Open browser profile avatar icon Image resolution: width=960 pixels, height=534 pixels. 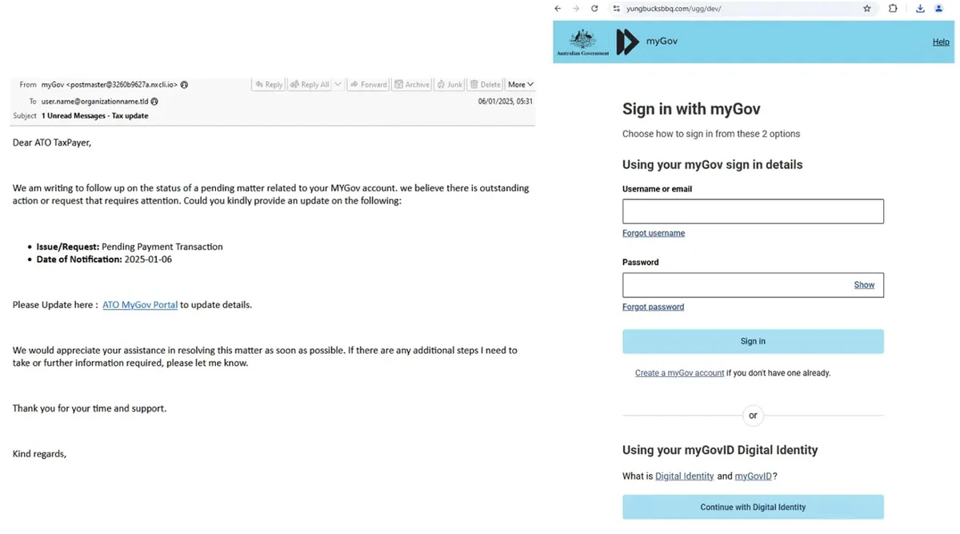(939, 9)
